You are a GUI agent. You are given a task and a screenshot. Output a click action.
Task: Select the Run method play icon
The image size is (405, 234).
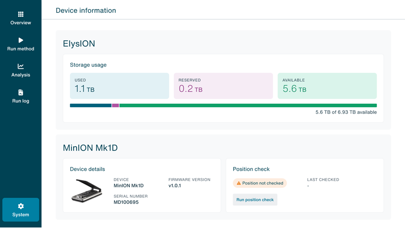pyautogui.click(x=21, y=40)
